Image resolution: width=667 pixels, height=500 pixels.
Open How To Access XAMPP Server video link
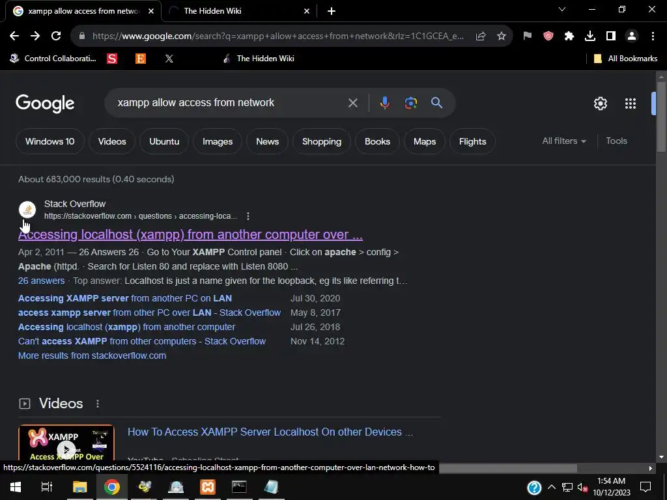[x=270, y=432]
